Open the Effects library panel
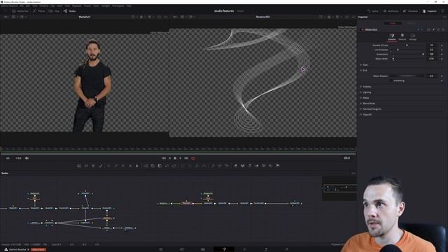Screen dimensions: 448x252 coord(39,11)
